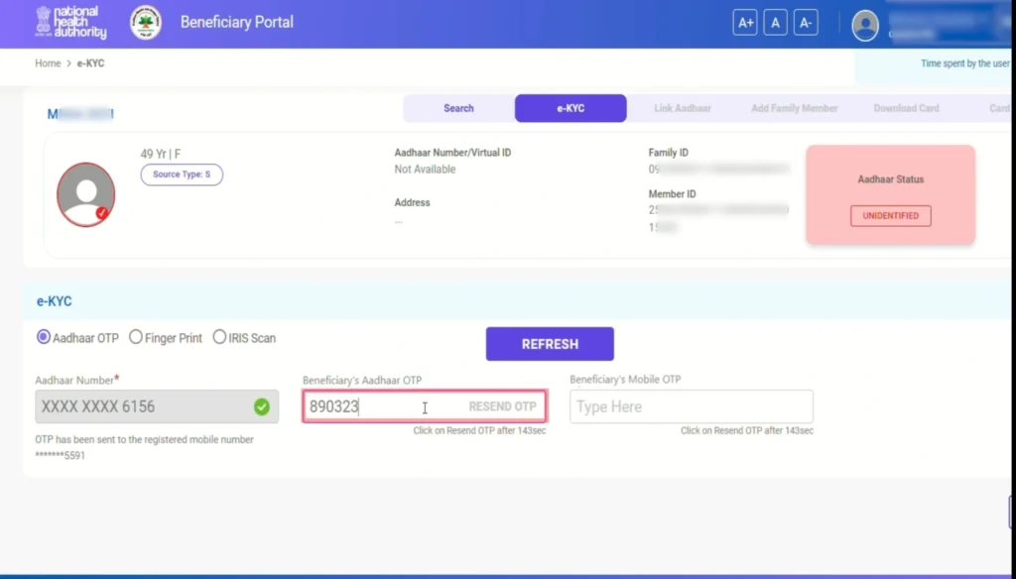Select the IRIS Scan radio option
The height and width of the screenshot is (579, 1016).
point(219,337)
